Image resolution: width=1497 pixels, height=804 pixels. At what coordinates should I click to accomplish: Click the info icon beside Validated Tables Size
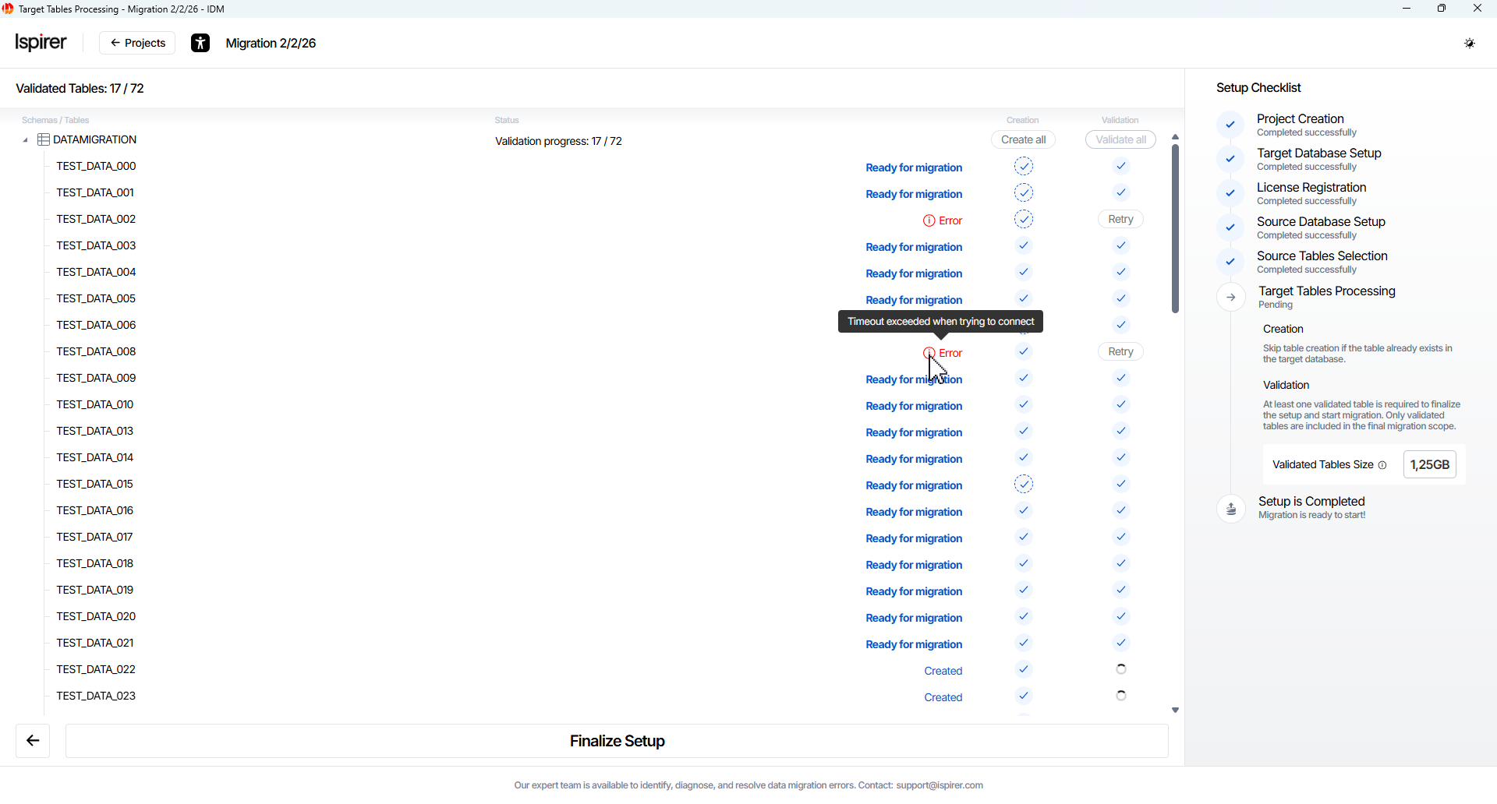coord(1382,465)
